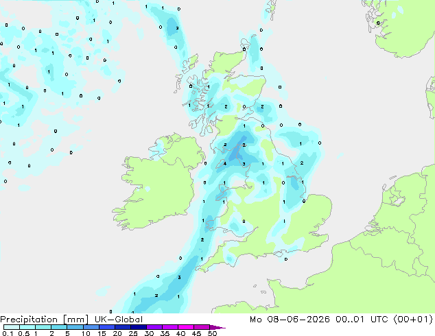Click the "Mo 08-06-2026" date text
Image resolution: width=435 pixels, height=336 pixels.
click(x=290, y=320)
